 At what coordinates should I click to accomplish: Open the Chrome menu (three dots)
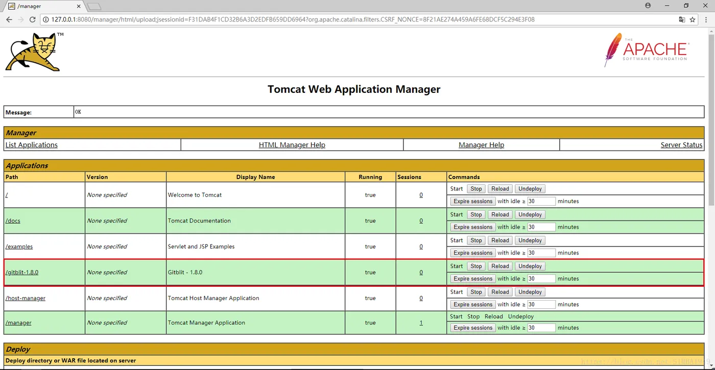pos(707,19)
